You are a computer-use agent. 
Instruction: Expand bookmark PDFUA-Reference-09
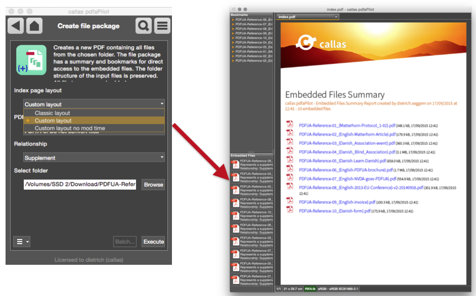coord(233,33)
